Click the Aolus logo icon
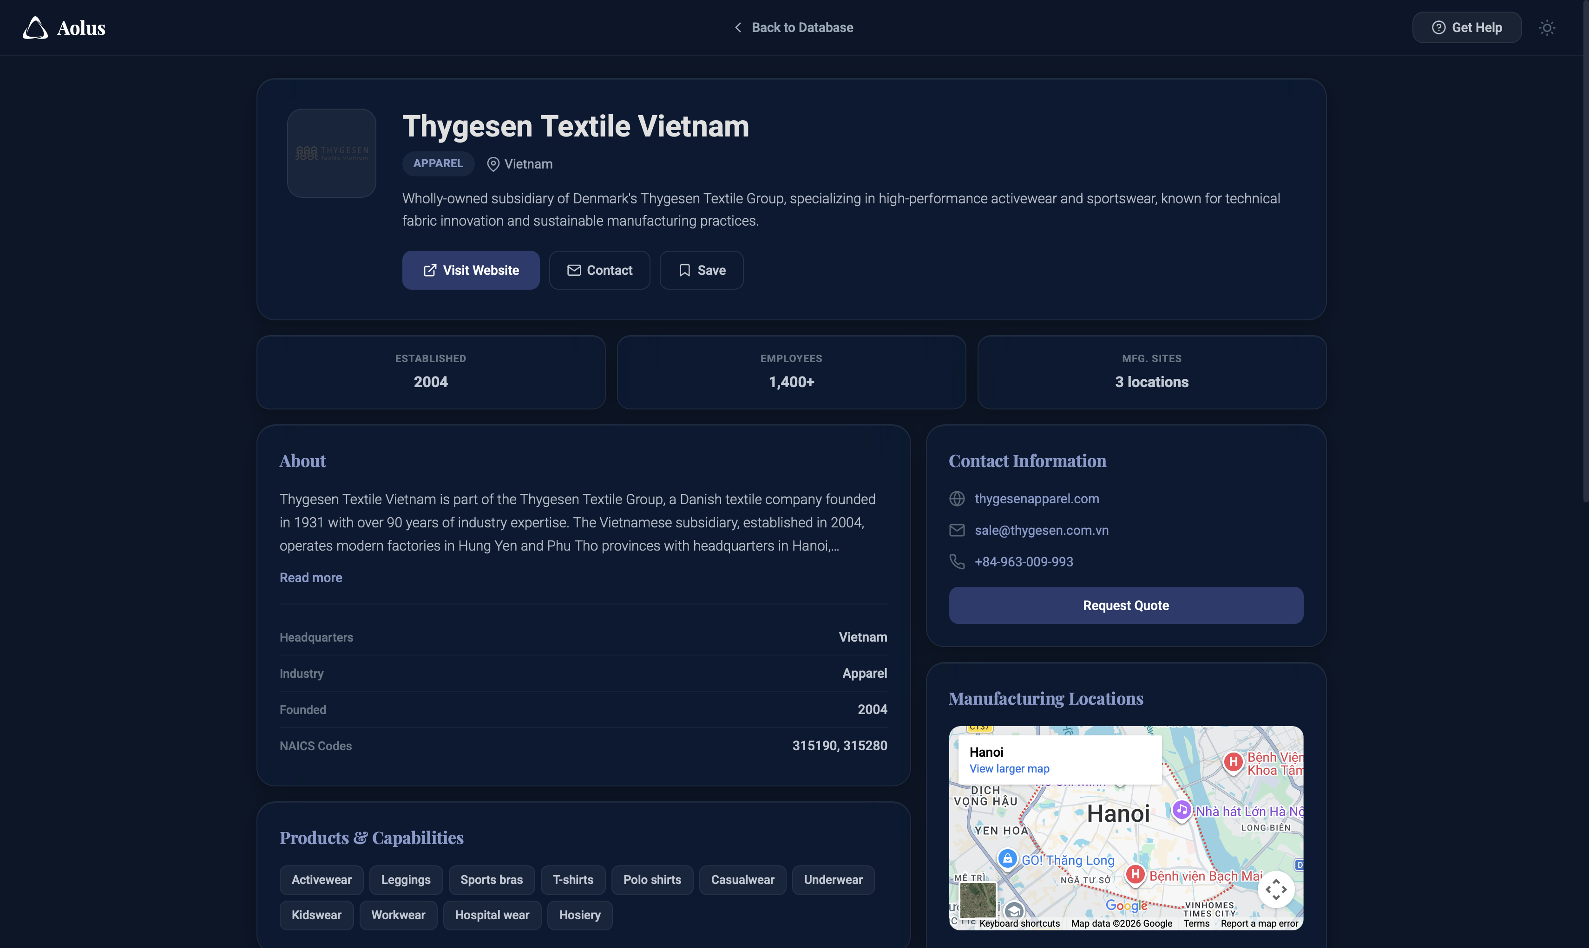This screenshot has width=1589, height=948. point(35,27)
